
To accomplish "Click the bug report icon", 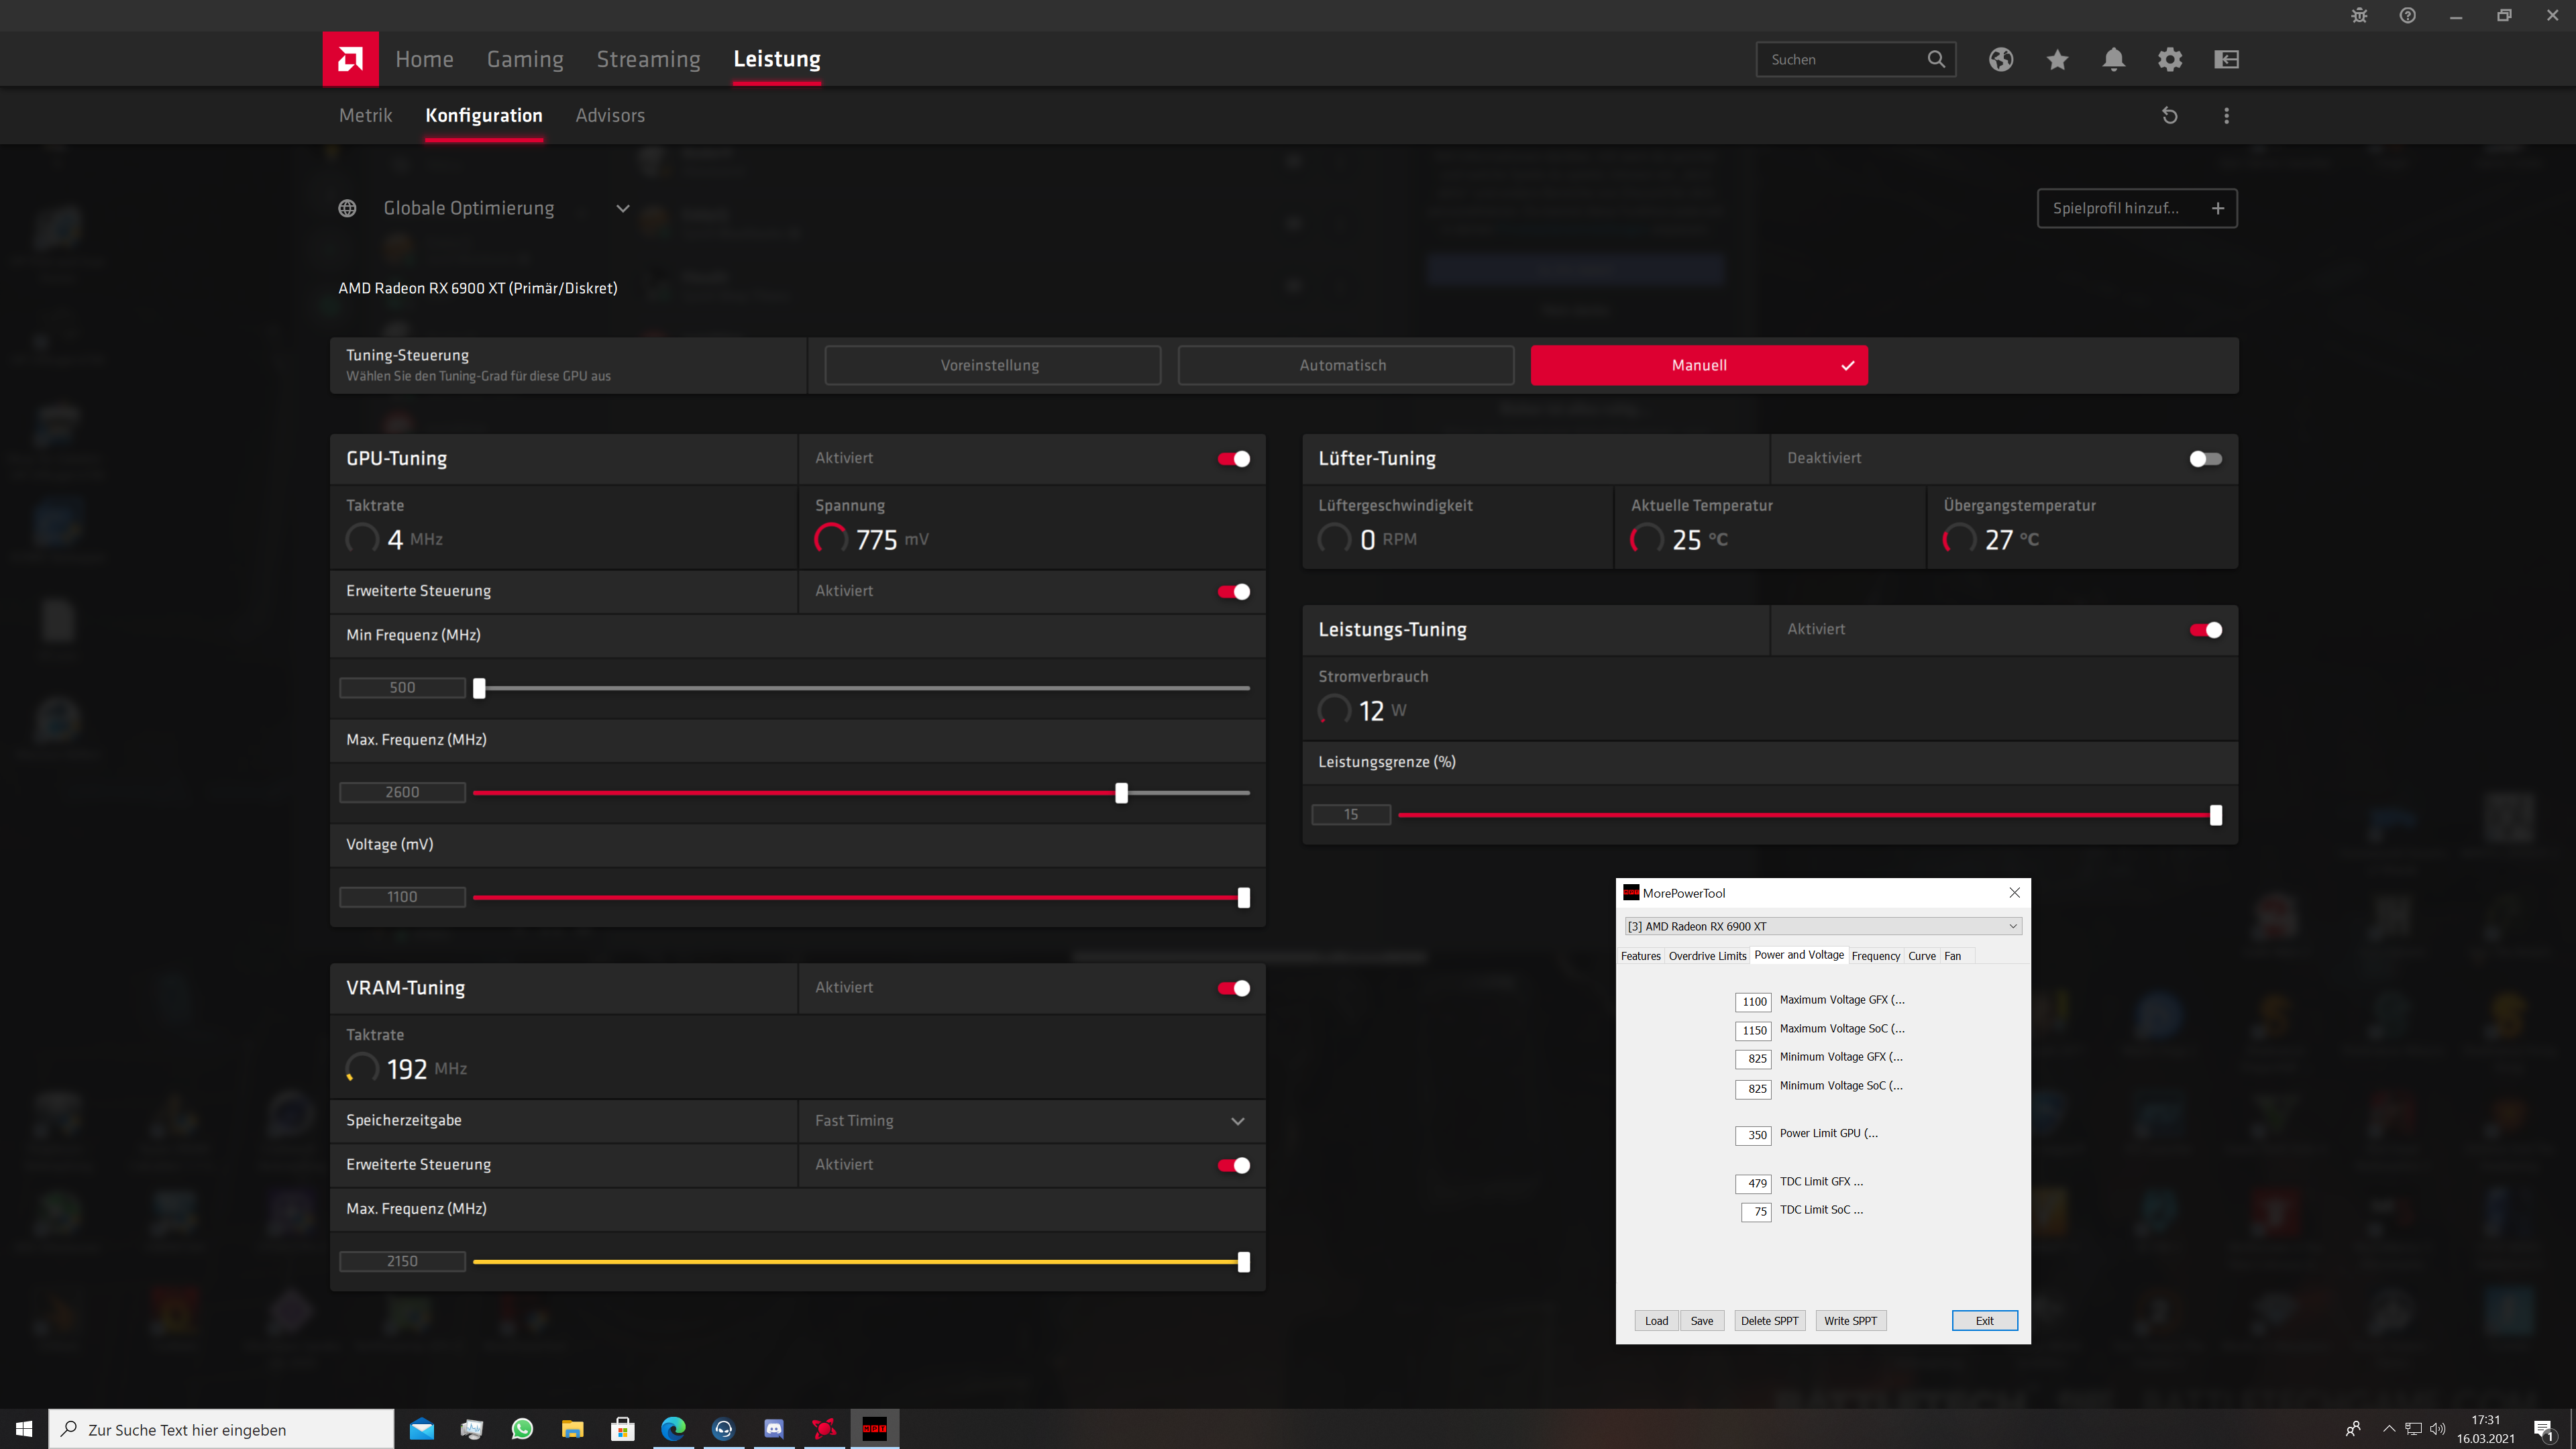I will [2359, 15].
